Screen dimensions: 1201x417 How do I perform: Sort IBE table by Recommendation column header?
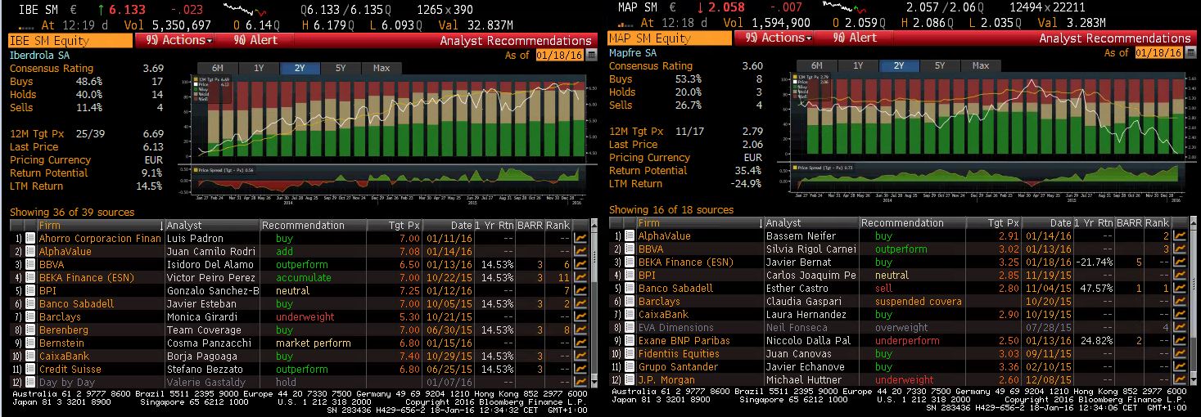(x=324, y=225)
